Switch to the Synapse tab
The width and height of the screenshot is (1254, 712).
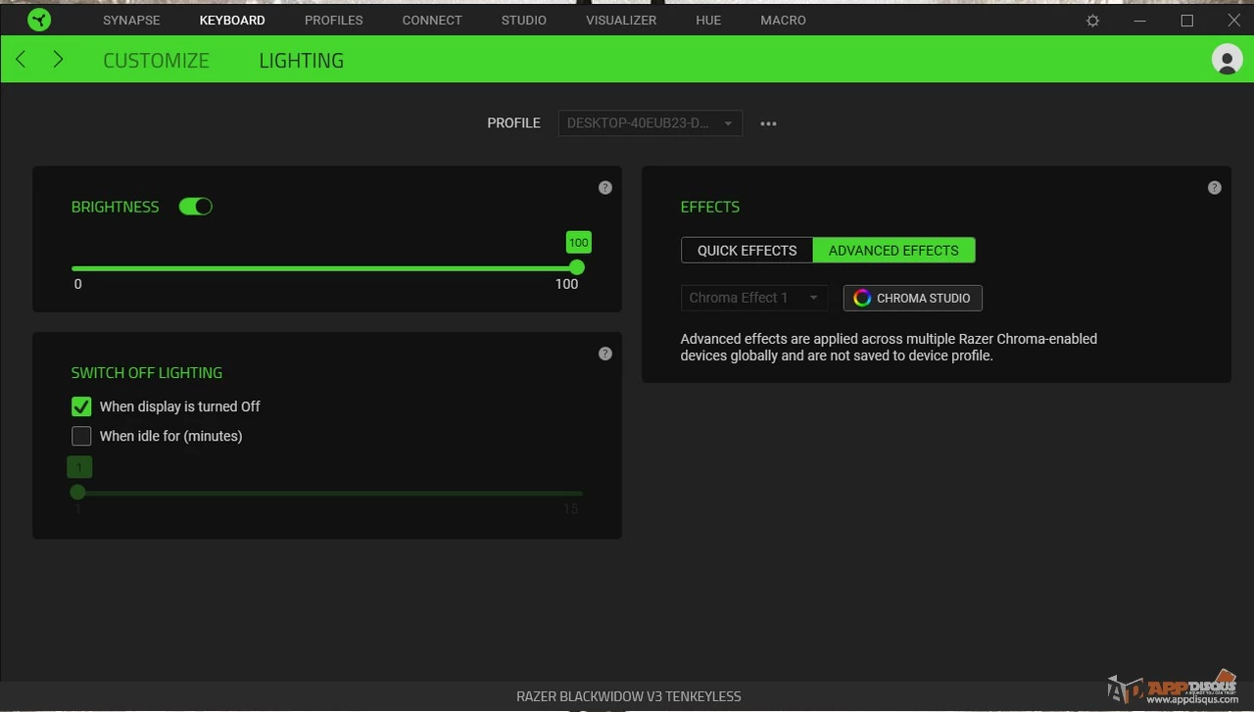[131, 20]
